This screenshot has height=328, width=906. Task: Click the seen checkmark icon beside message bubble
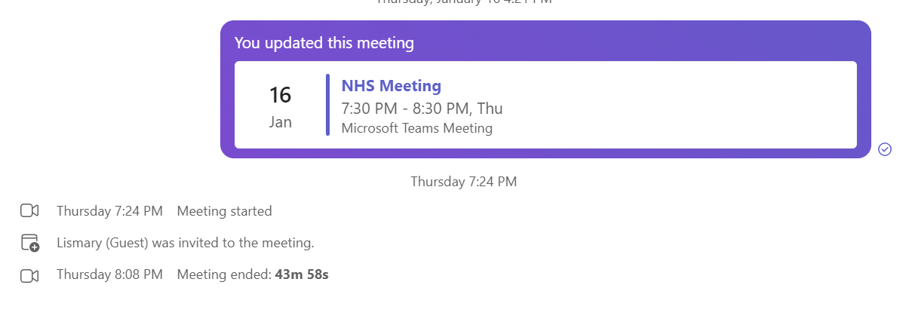click(x=885, y=149)
